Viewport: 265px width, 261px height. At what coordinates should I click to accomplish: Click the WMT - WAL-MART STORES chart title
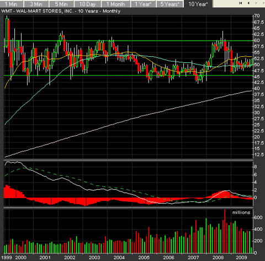[61, 11]
